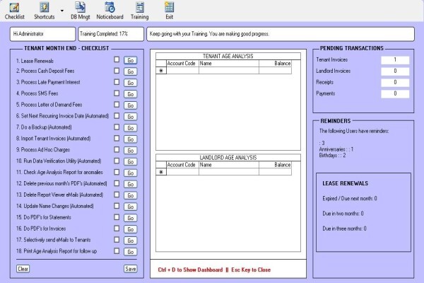Open the Noticeboard icon

110,11
